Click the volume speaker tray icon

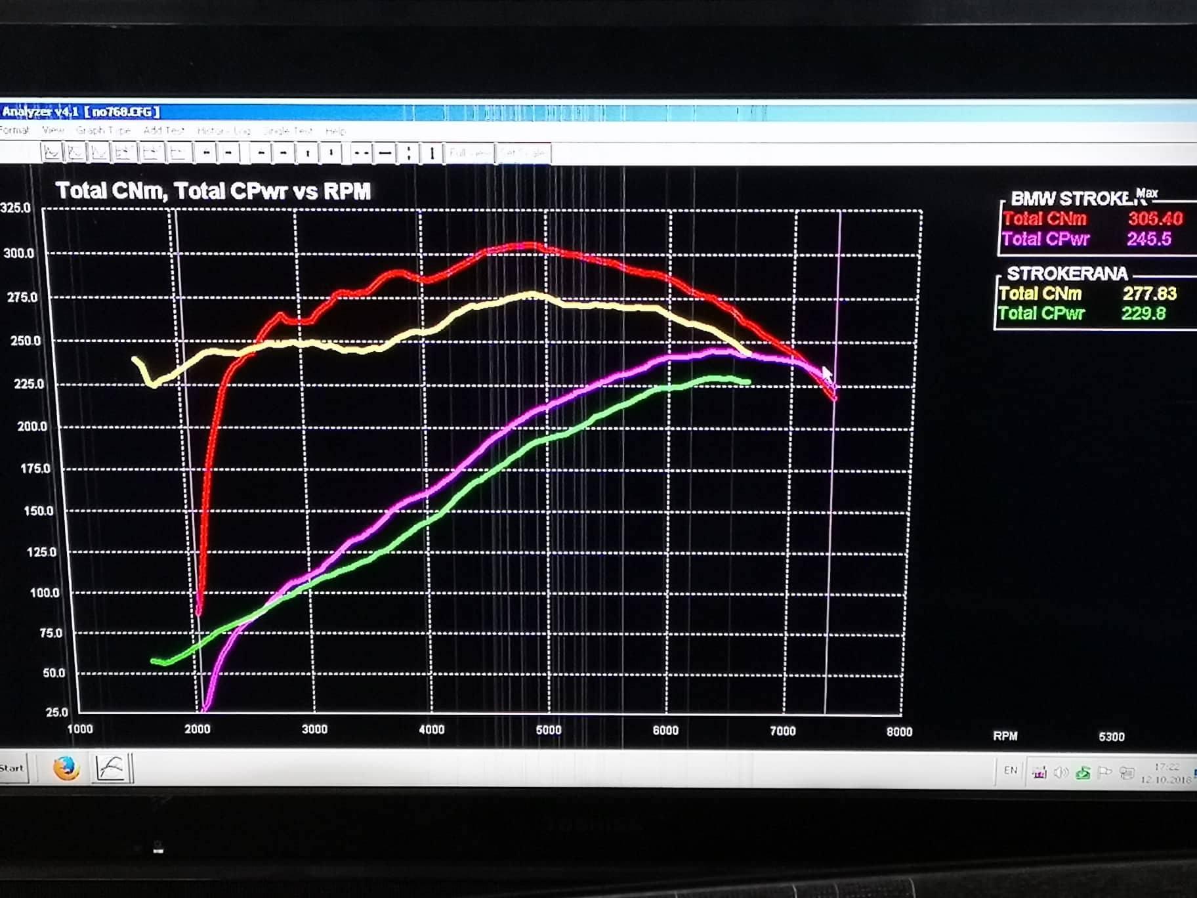point(1060,773)
